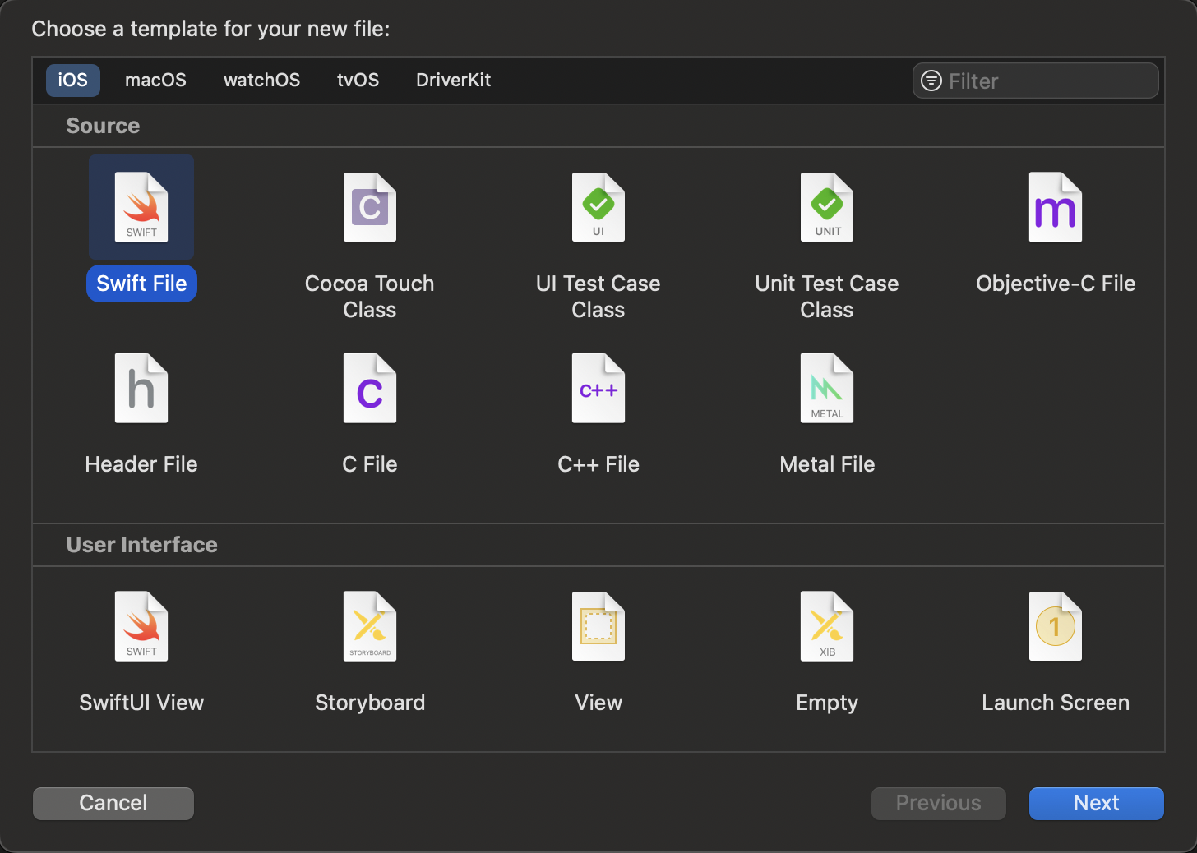Click the Next button
Viewport: 1197px width, 853px height.
coord(1096,803)
